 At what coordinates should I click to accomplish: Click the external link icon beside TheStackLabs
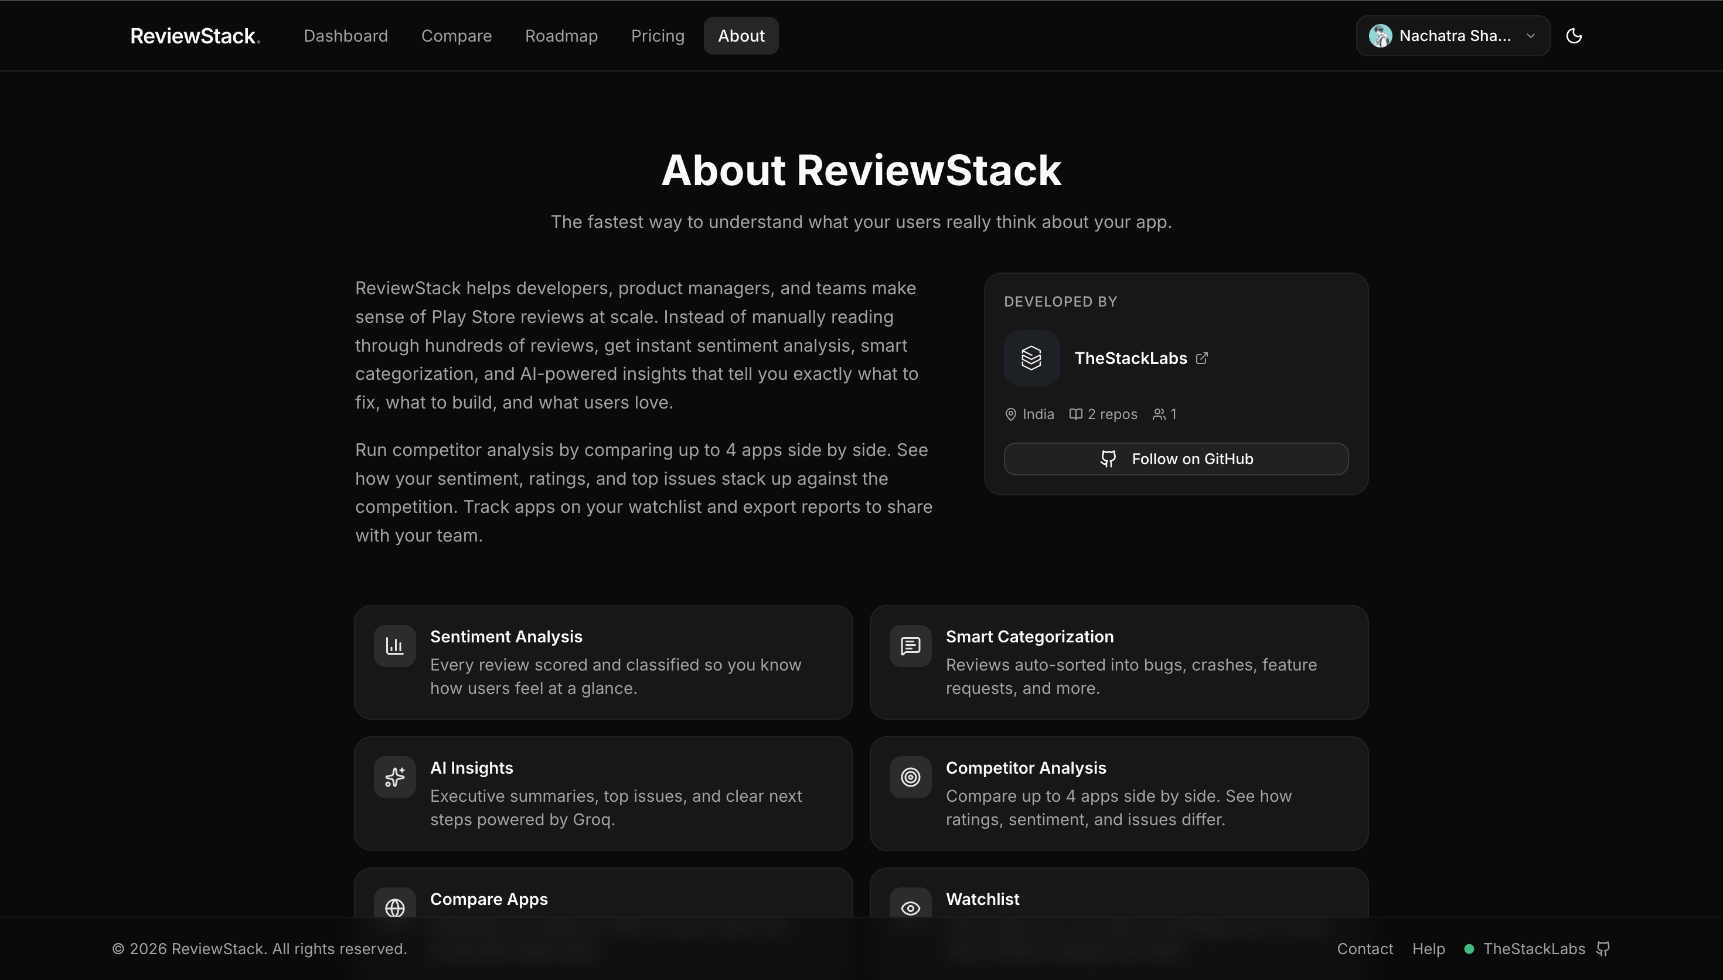(1201, 358)
